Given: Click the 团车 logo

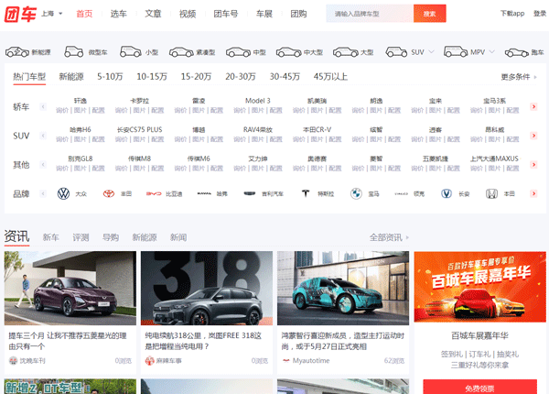Looking at the screenshot, I should coord(20,14).
